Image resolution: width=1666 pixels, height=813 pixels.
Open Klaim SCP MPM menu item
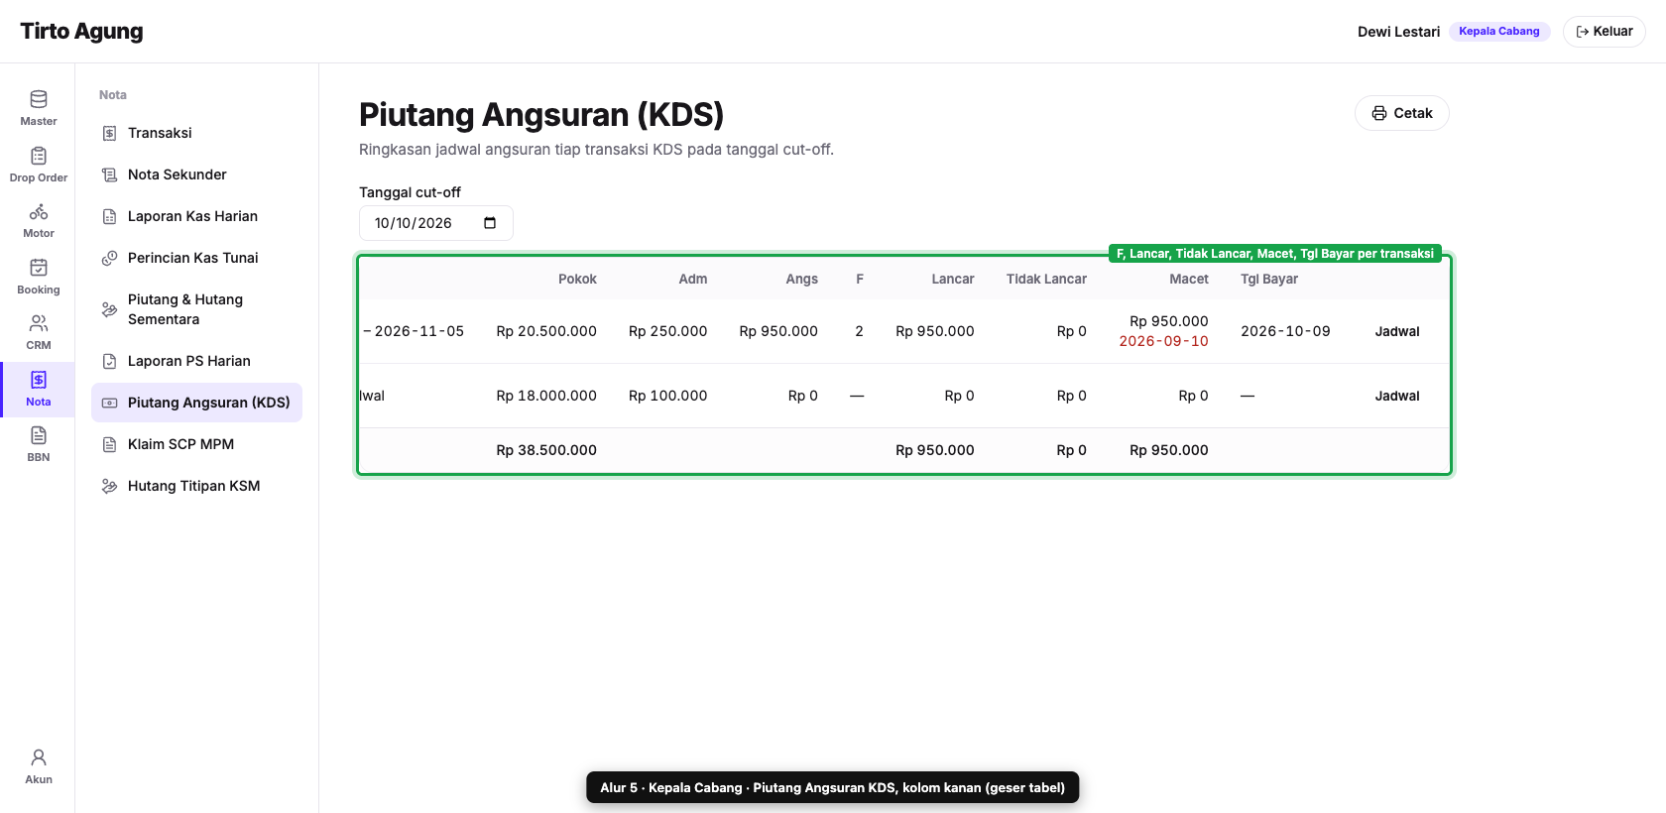tap(196, 444)
